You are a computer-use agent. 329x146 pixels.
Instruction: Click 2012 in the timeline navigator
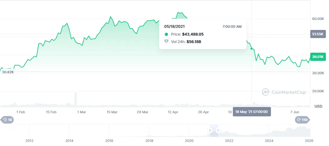(29, 141)
